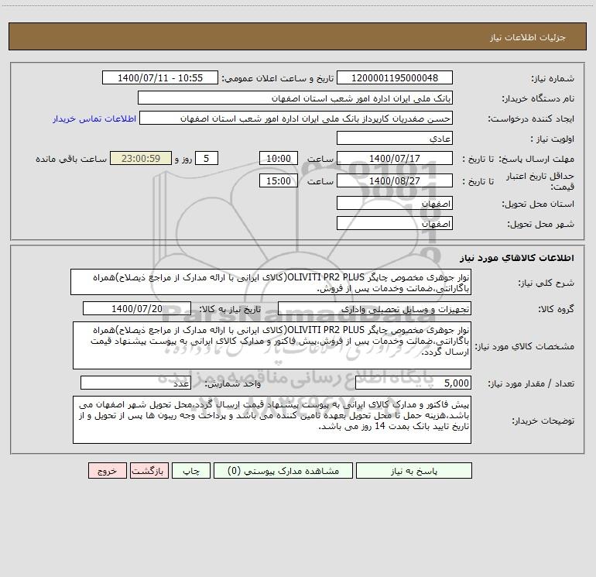Click the خروج exit button
The image size is (596, 577).
pos(107,470)
